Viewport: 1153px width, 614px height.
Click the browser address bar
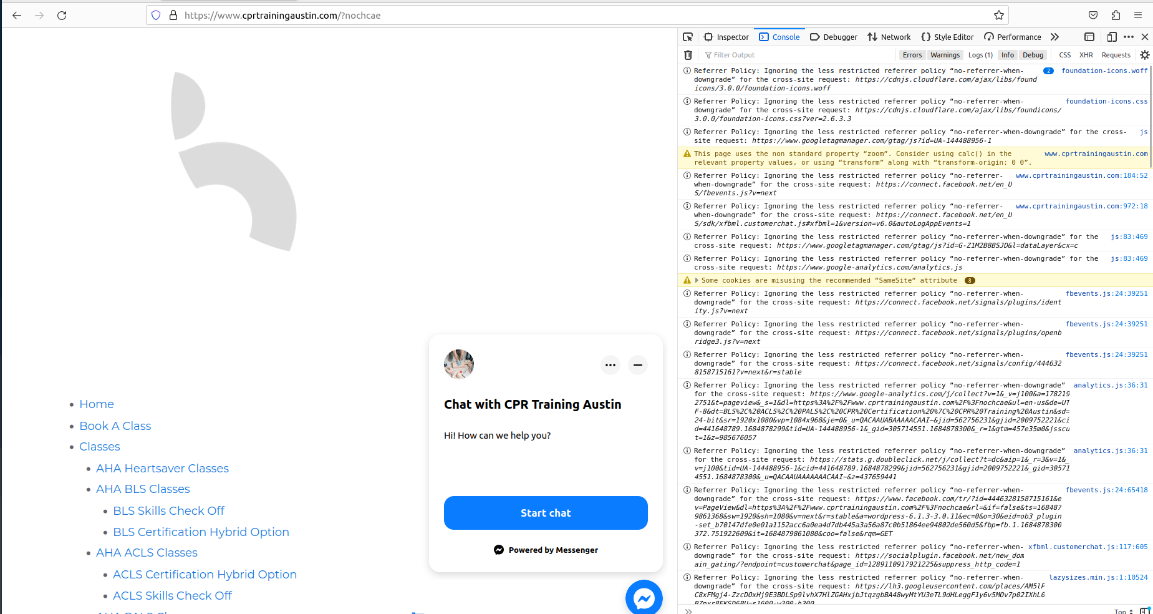pos(577,16)
